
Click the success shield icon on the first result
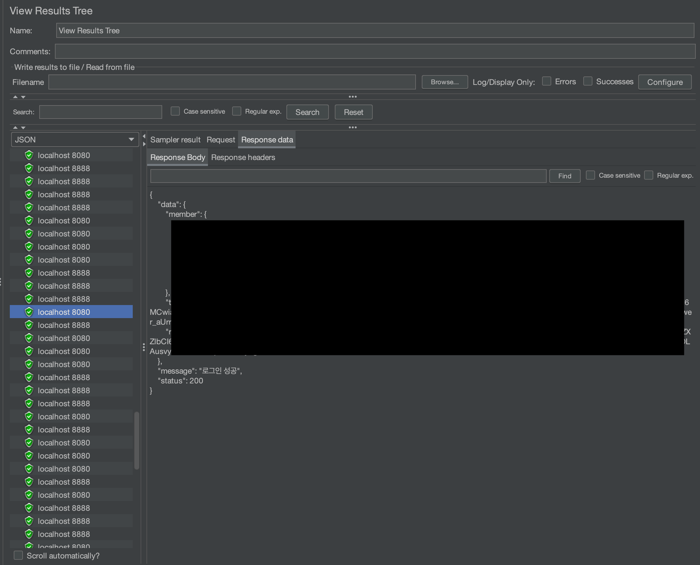point(29,155)
